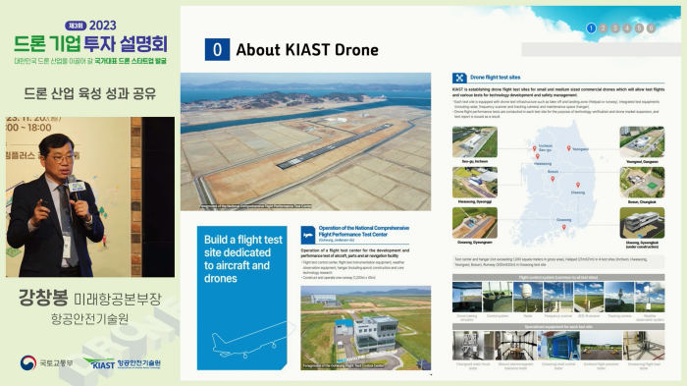
Task: Click the Uiseong map pin
Action: (578, 185)
